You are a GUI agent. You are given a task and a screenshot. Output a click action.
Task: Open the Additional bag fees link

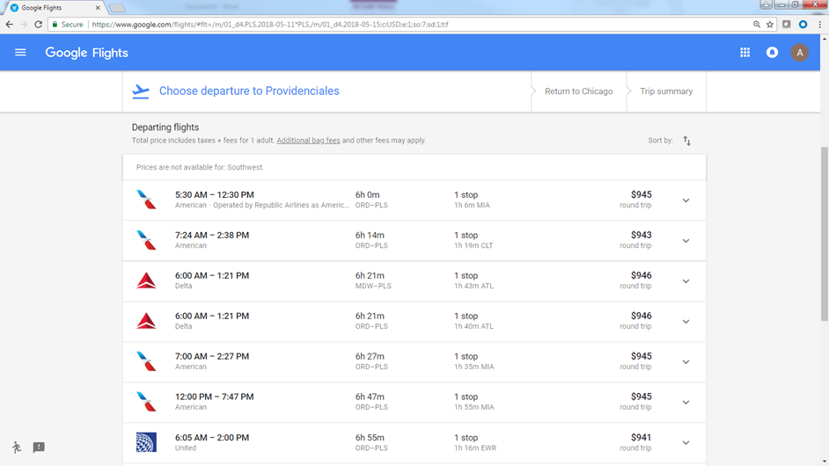(x=308, y=141)
